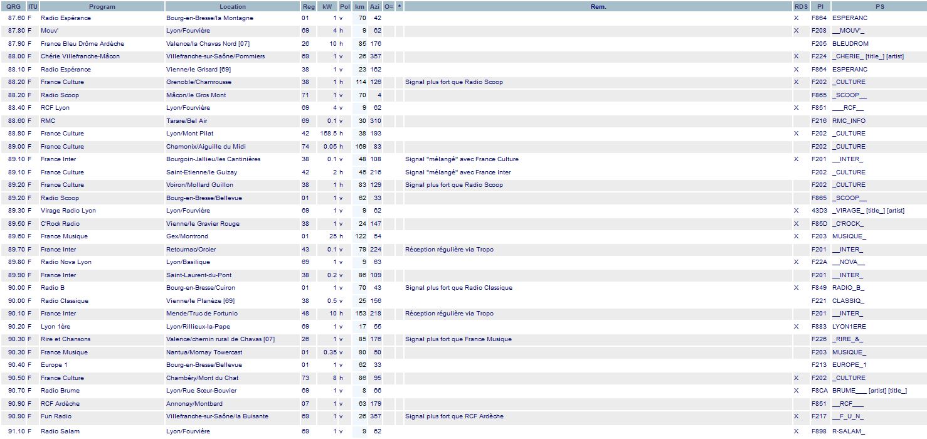This screenshot has height=439, width=927.
Task: Open the Europe 1 program row
Action: (54, 365)
